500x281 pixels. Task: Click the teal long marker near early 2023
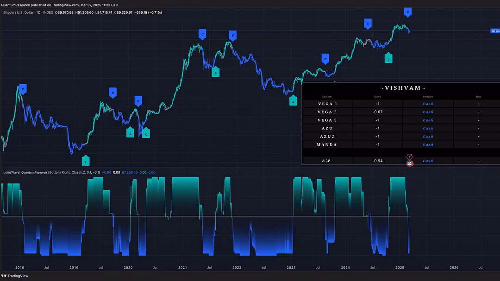click(x=293, y=101)
